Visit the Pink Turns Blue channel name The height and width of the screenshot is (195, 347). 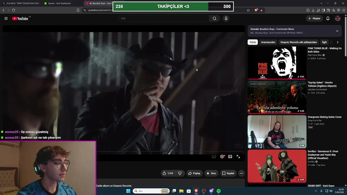(315, 55)
